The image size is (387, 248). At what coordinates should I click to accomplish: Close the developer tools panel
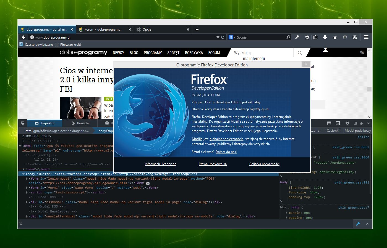[368, 123]
